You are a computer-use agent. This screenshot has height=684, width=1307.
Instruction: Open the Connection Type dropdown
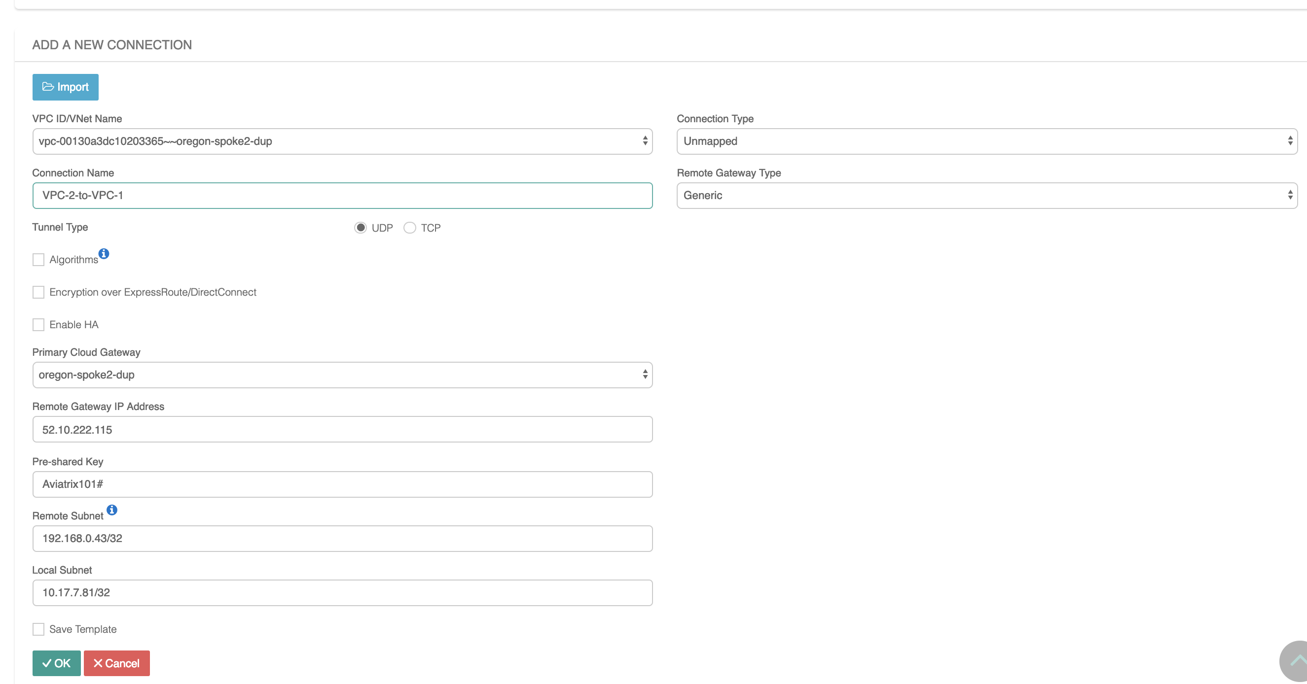tap(987, 141)
